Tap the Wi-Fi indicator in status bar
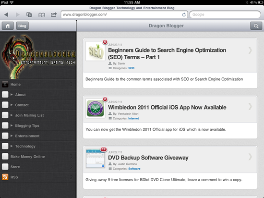264x198 pixels. 12,2
